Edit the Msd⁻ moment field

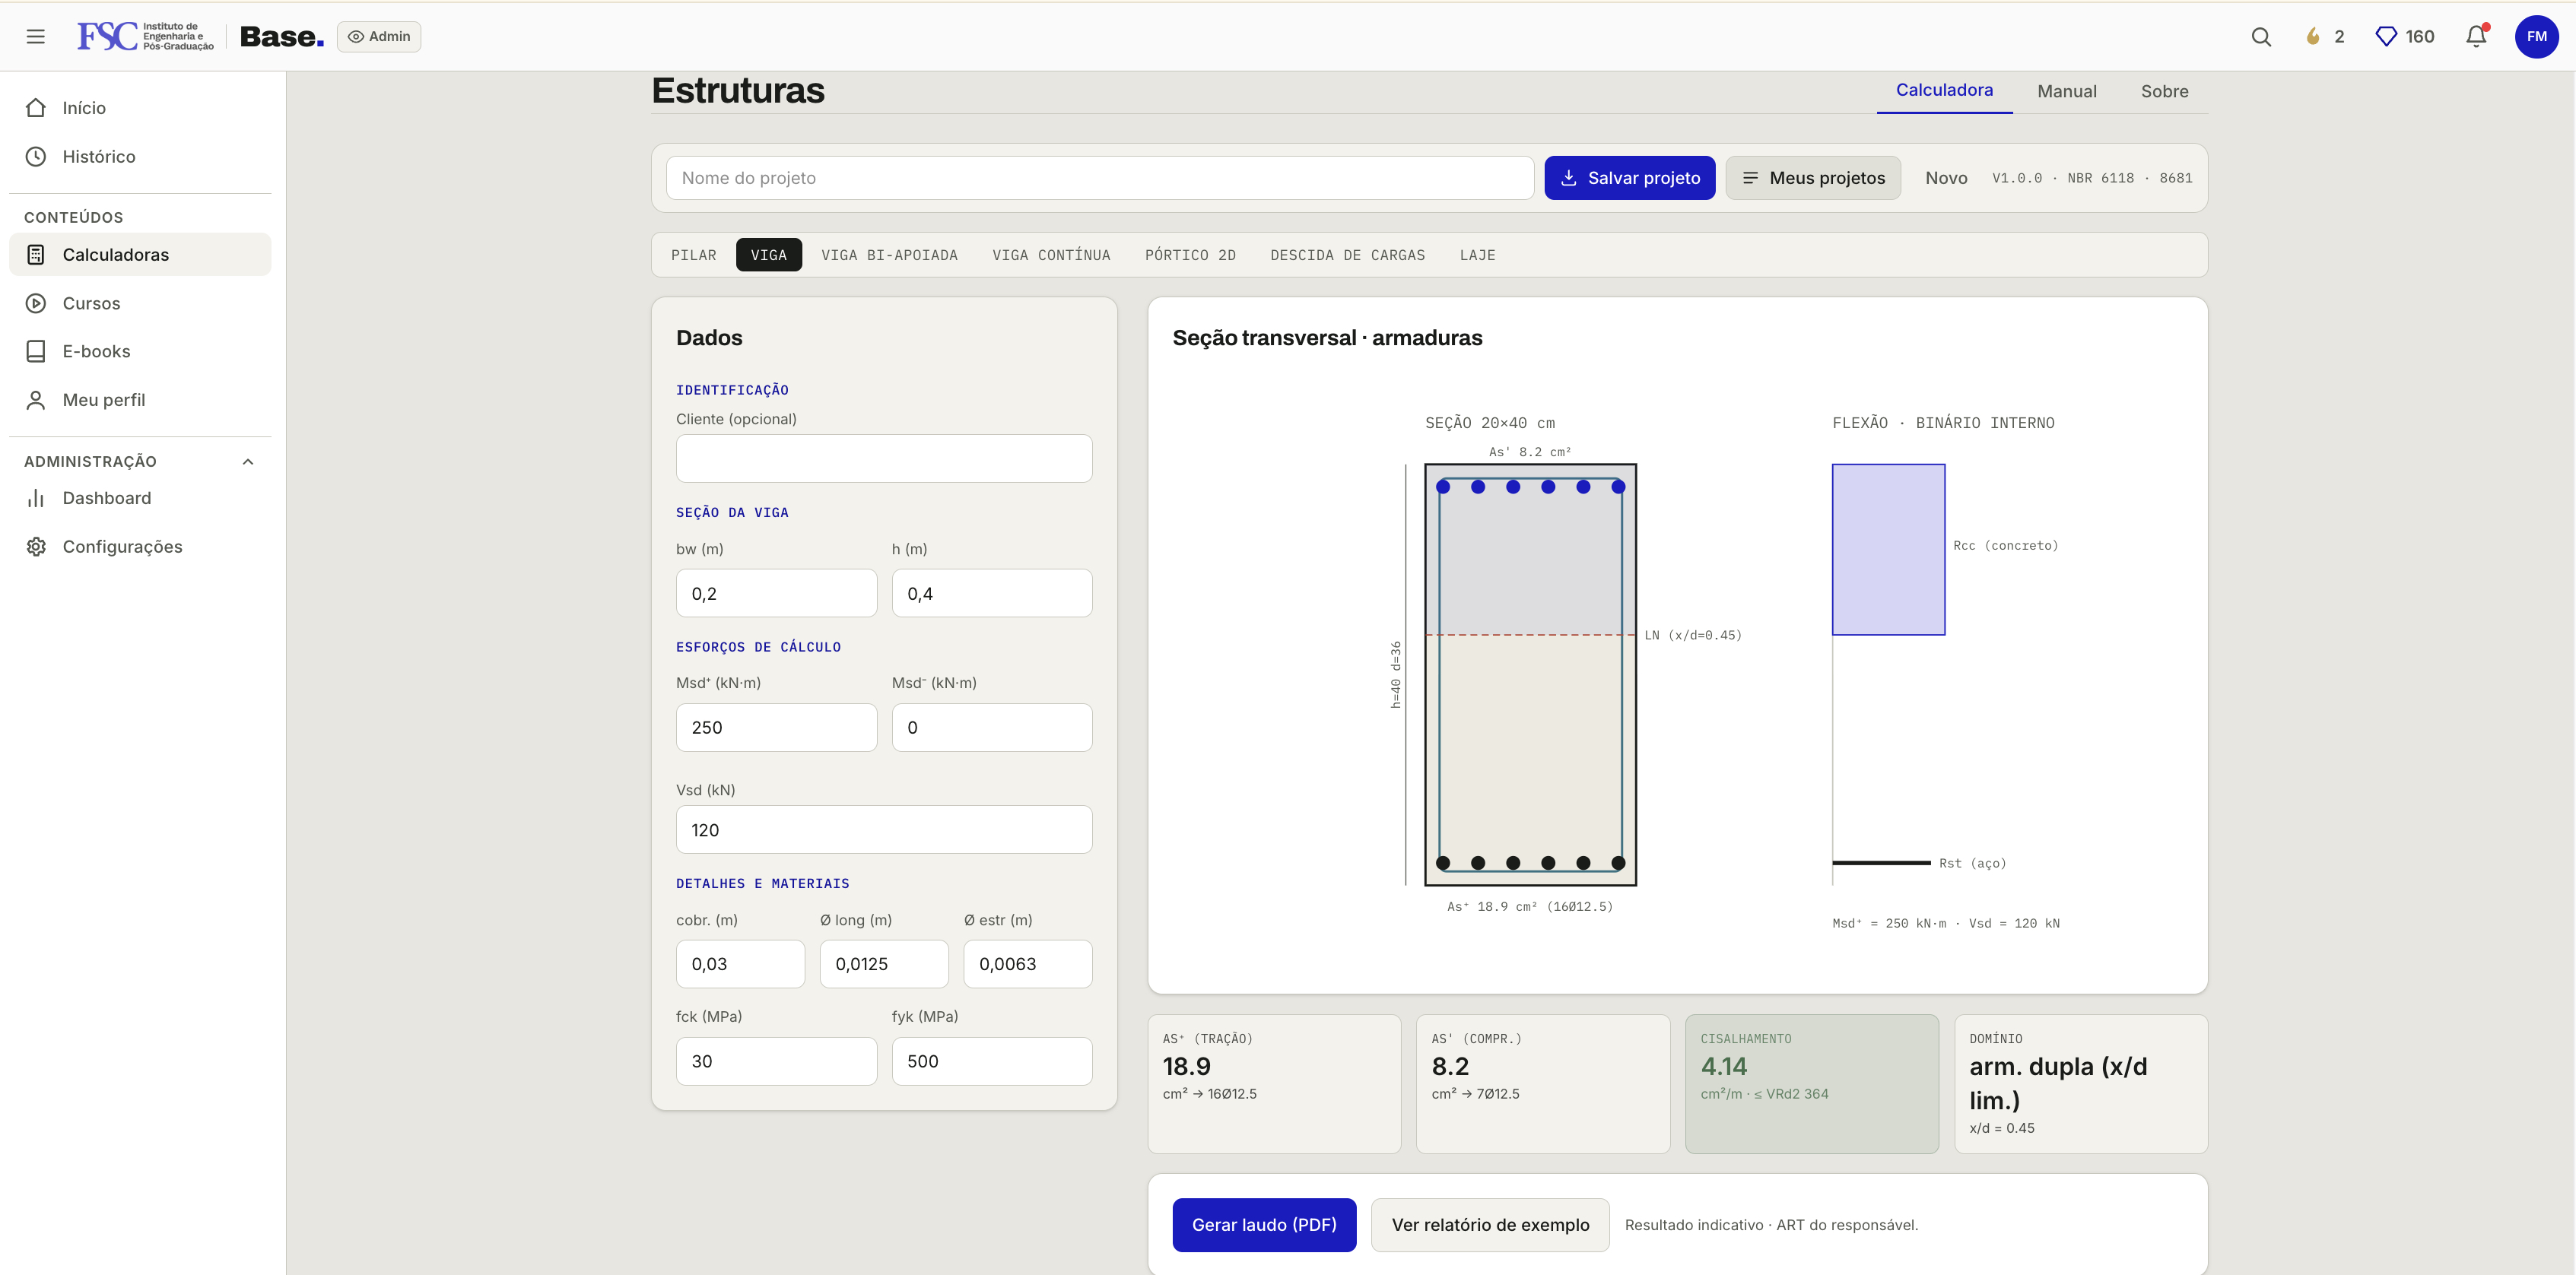(992, 728)
